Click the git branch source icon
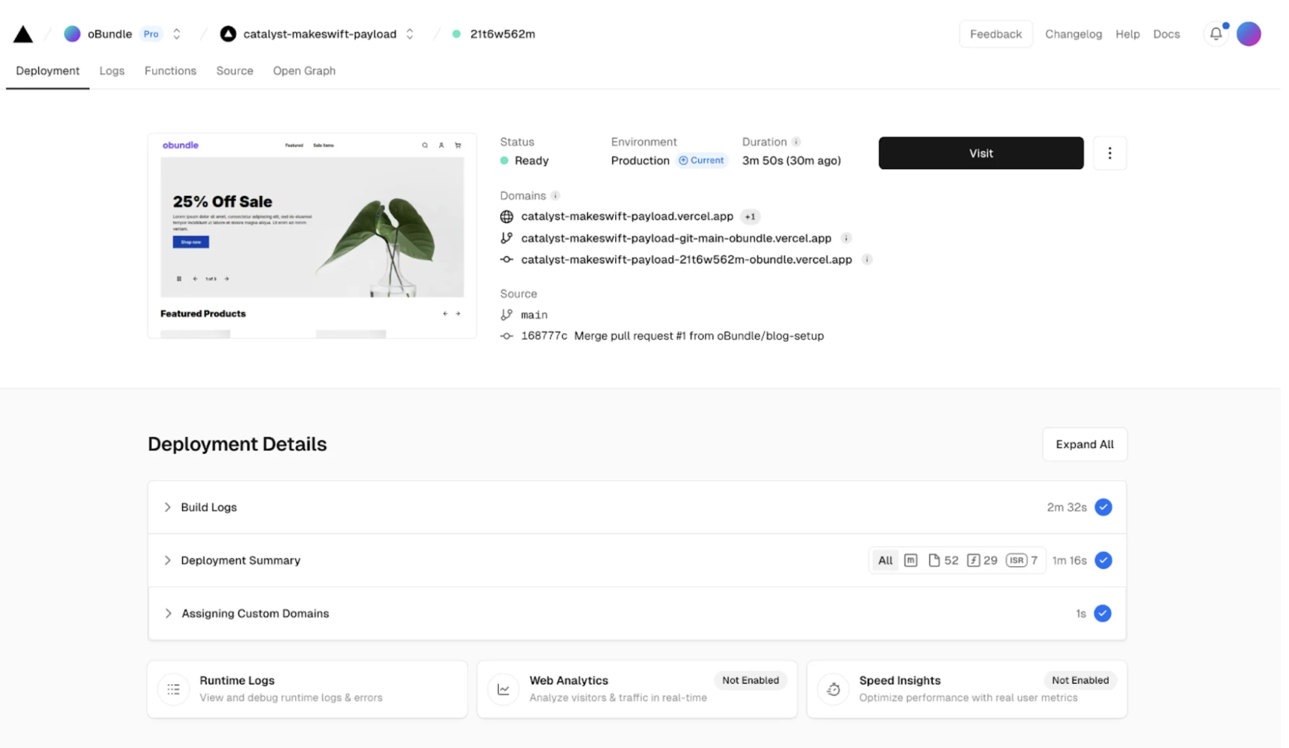Screen dimensions: 1289x748 [505, 314]
